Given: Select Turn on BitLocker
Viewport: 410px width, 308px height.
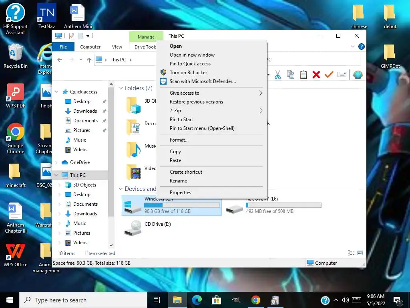Looking at the screenshot, I should click(x=211, y=73).
